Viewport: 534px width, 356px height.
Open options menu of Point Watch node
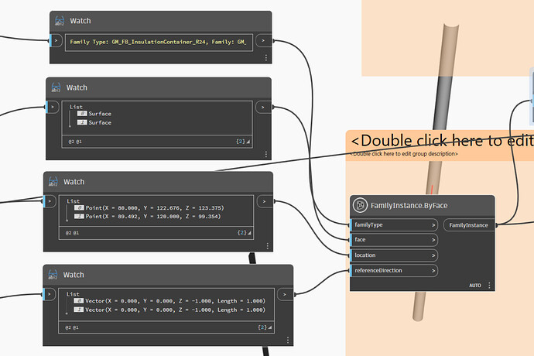[267, 246]
